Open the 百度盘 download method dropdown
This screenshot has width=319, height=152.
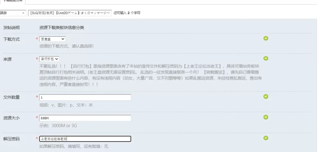(52, 39)
